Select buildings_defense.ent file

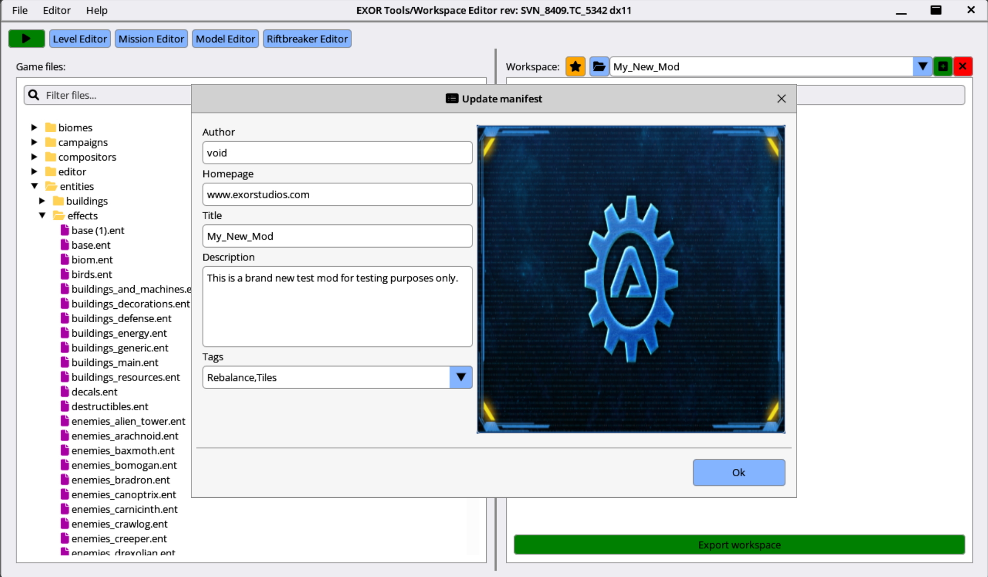pyautogui.click(x=121, y=319)
